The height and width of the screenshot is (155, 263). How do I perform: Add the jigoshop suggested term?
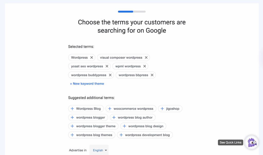(170, 109)
